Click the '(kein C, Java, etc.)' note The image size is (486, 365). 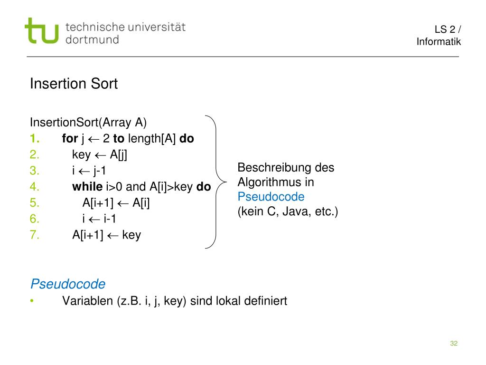point(288,211)
